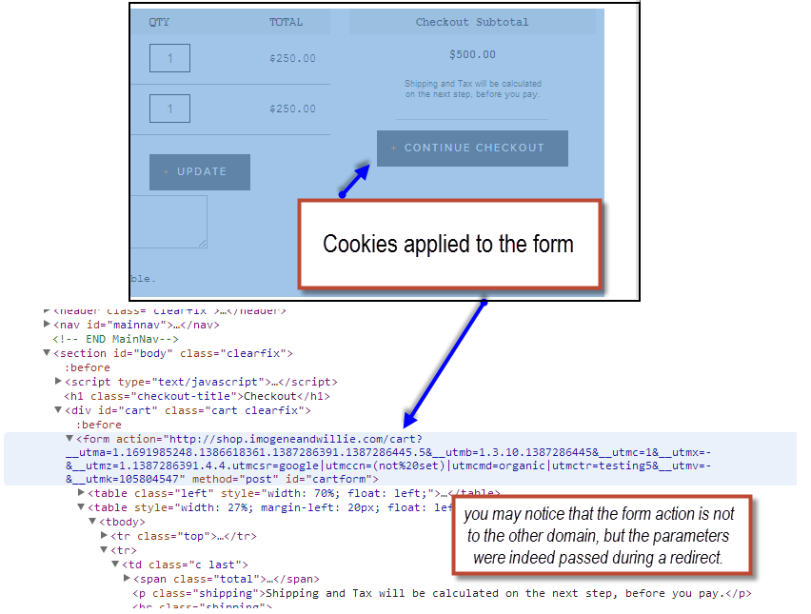Focus the upper item's quantity field
This screenshot has width=811, height=614.
click(169, 58)
